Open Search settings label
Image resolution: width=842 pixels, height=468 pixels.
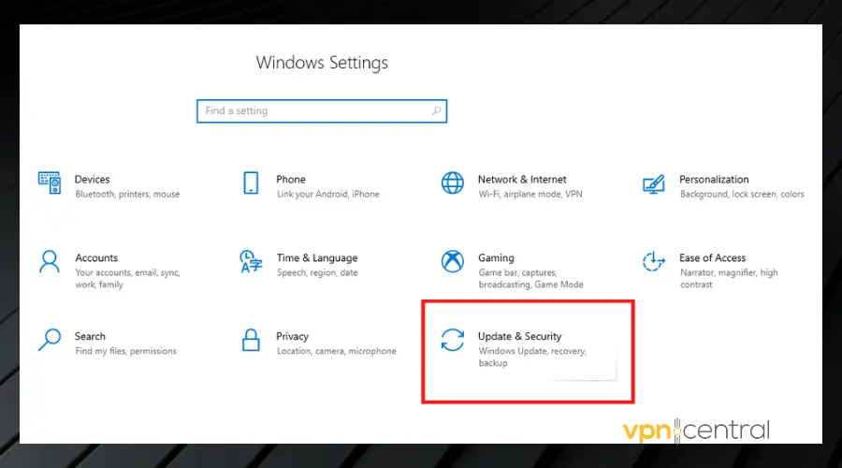click(x=90, y=336)
